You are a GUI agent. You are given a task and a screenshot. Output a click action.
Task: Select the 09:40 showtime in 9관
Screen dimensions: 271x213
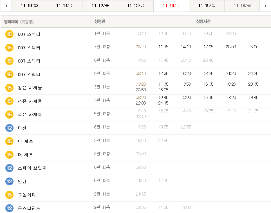pyautogui.click(x=141, y=74)
